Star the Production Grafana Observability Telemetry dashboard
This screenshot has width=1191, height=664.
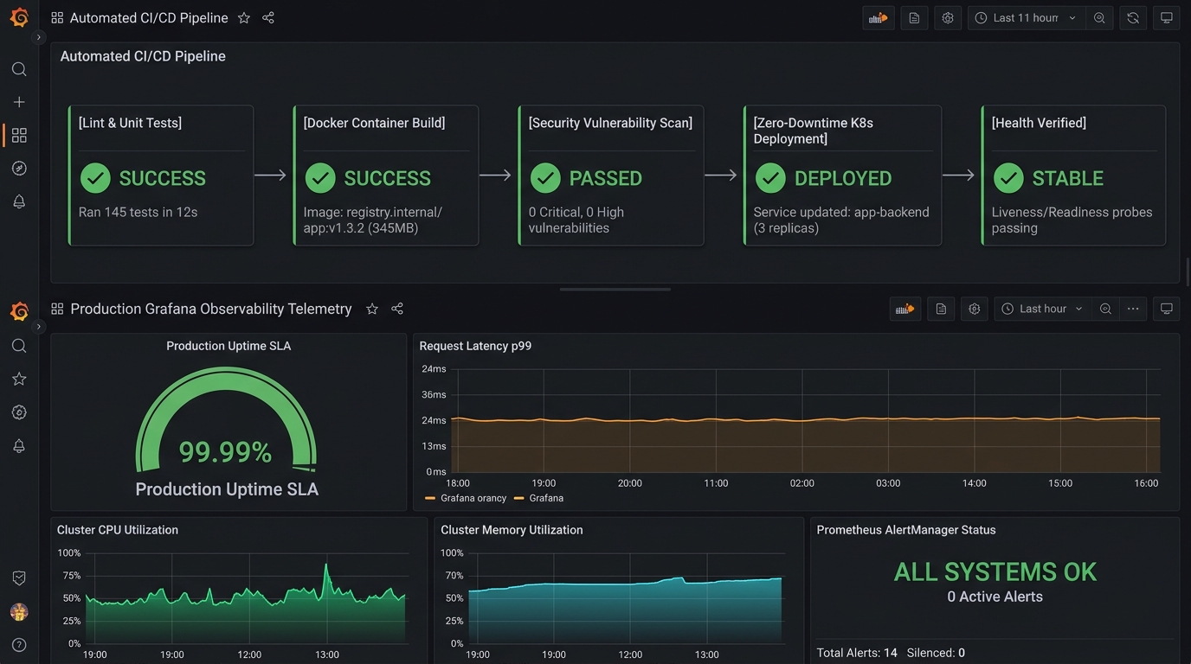click(x=372, y=309)
